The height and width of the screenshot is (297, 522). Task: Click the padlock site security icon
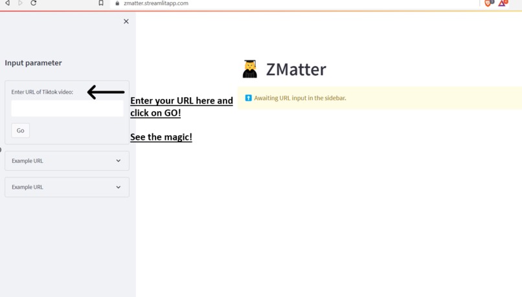click(117, 3)
